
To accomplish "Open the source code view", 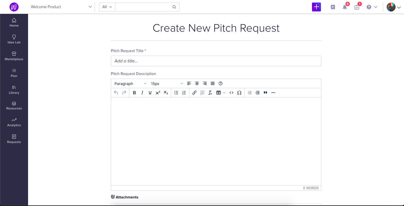I will coord(231,93).
